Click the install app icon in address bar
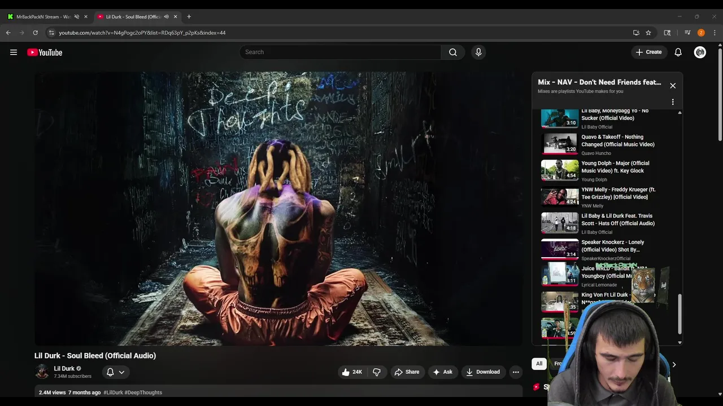The width and height of the screenshot is (723, 406). 636,33
